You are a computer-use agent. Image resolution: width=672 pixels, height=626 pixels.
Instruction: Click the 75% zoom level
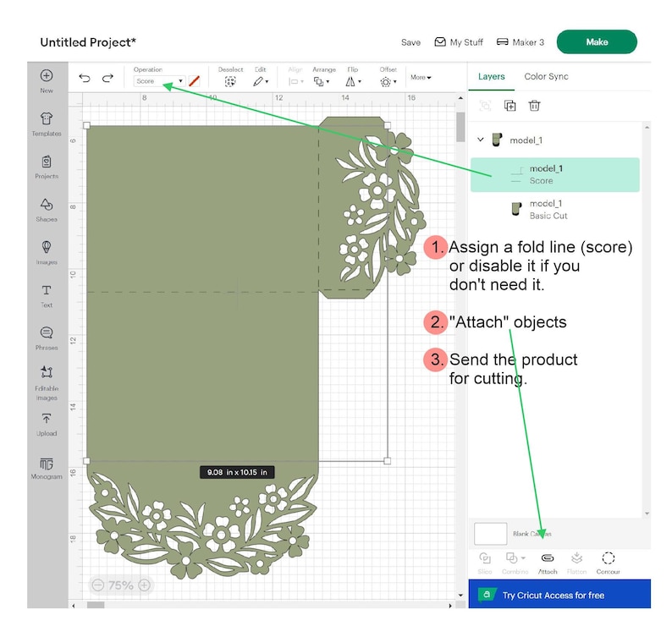point(121,585)
